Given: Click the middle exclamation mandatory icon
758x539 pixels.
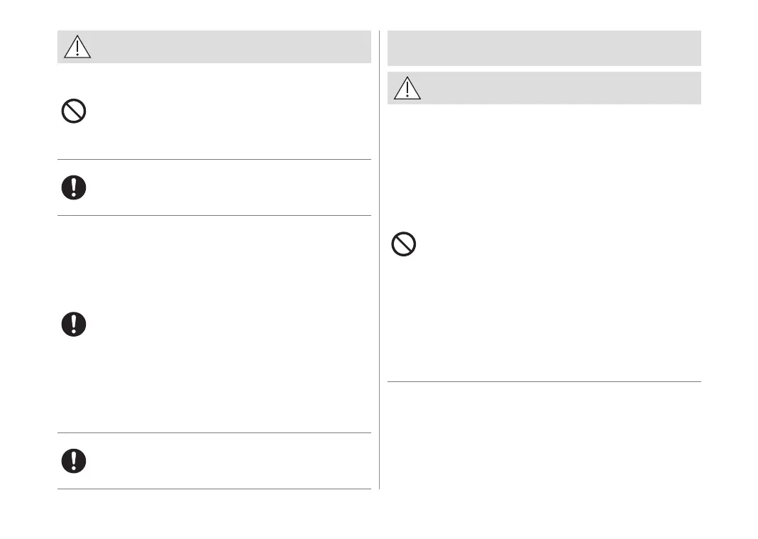Looking at the screenshot, I should [74, 324].
